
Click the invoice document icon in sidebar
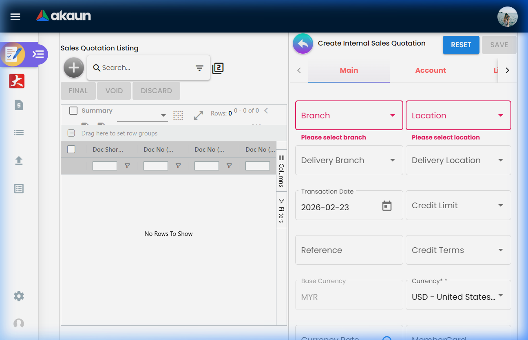click(x=18, y=105)
